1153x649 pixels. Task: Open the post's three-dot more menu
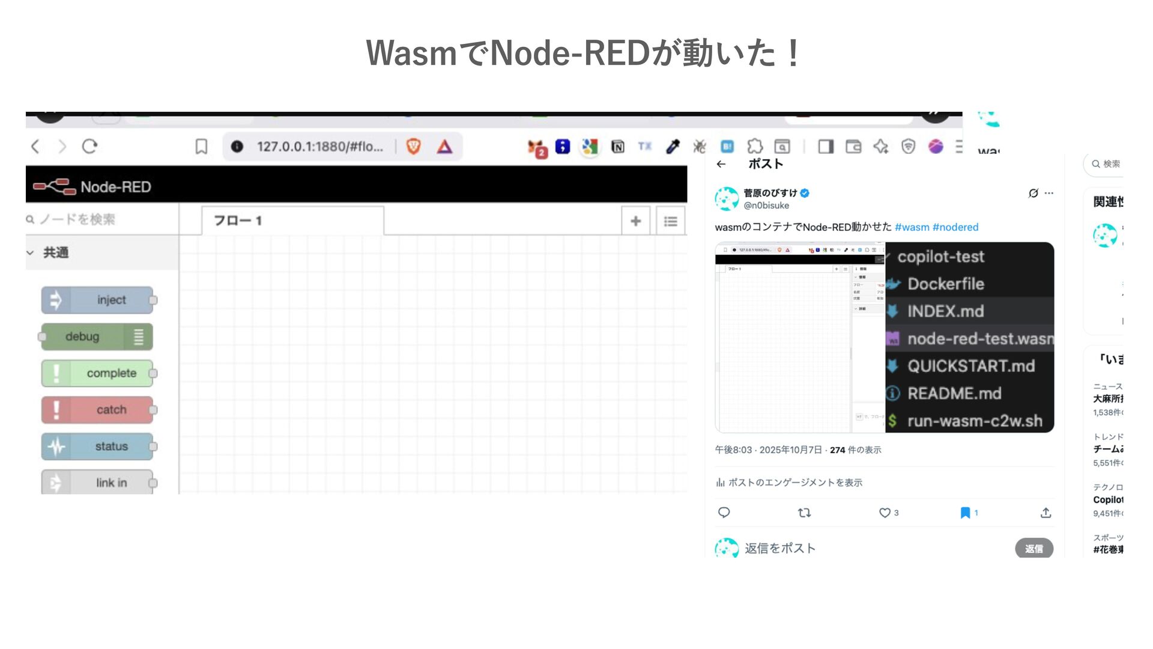(x=1049, y=193)
